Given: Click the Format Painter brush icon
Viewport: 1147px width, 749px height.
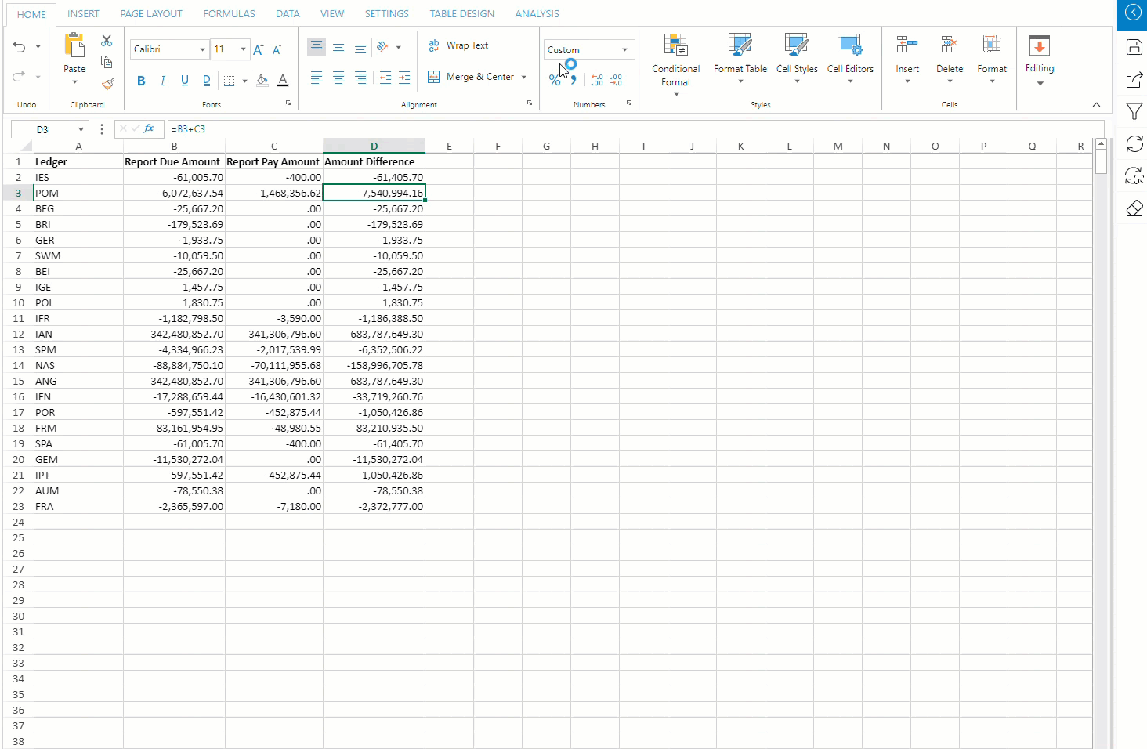Looking at the screenshot, I should [x=107, y=84].
